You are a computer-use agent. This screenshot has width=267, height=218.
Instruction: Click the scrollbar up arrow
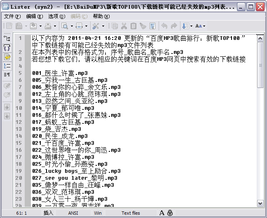tap(260, 39)
